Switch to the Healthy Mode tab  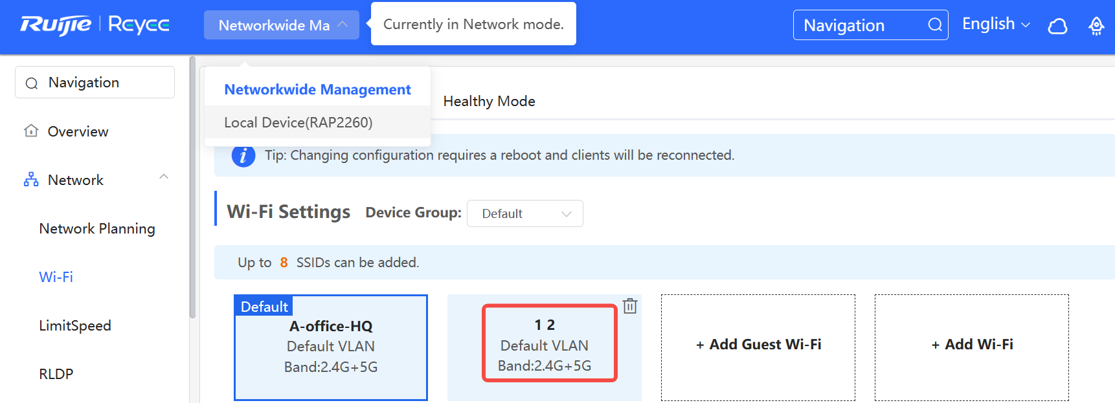pos(489,101)
